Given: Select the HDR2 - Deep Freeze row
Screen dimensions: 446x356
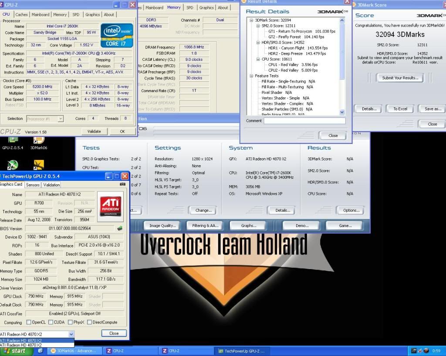Looking at the screenshot, I should tap(297, 53).
